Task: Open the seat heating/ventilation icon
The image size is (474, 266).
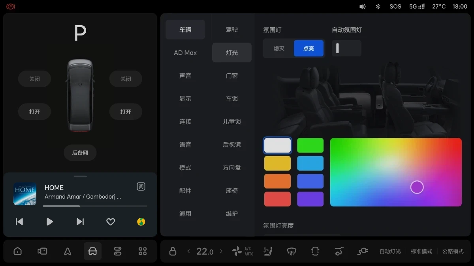Action: coord(268,251)
